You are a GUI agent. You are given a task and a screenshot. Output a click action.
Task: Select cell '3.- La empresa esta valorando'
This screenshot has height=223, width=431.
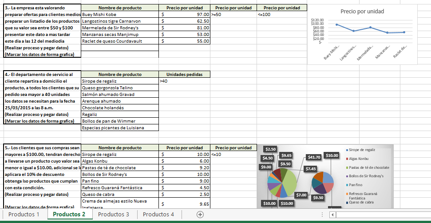[x=42, y=8]
